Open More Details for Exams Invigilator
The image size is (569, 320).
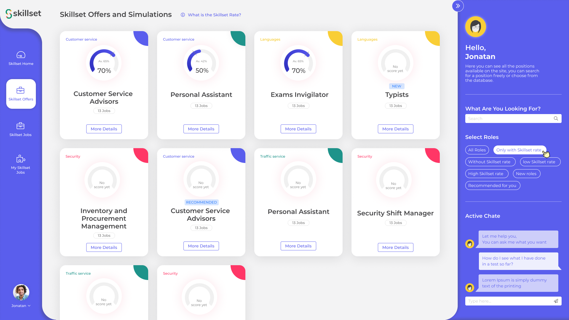298,129
